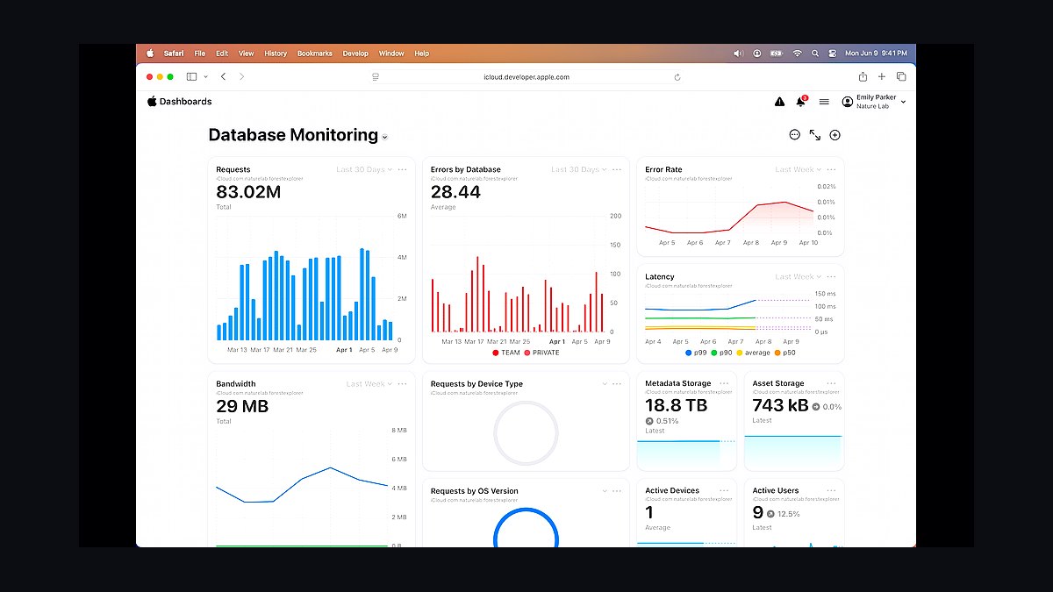Open Metadata Storage widget ellipsis menu
Screen dimensions: 1053x592
click(x=724, y=383)
